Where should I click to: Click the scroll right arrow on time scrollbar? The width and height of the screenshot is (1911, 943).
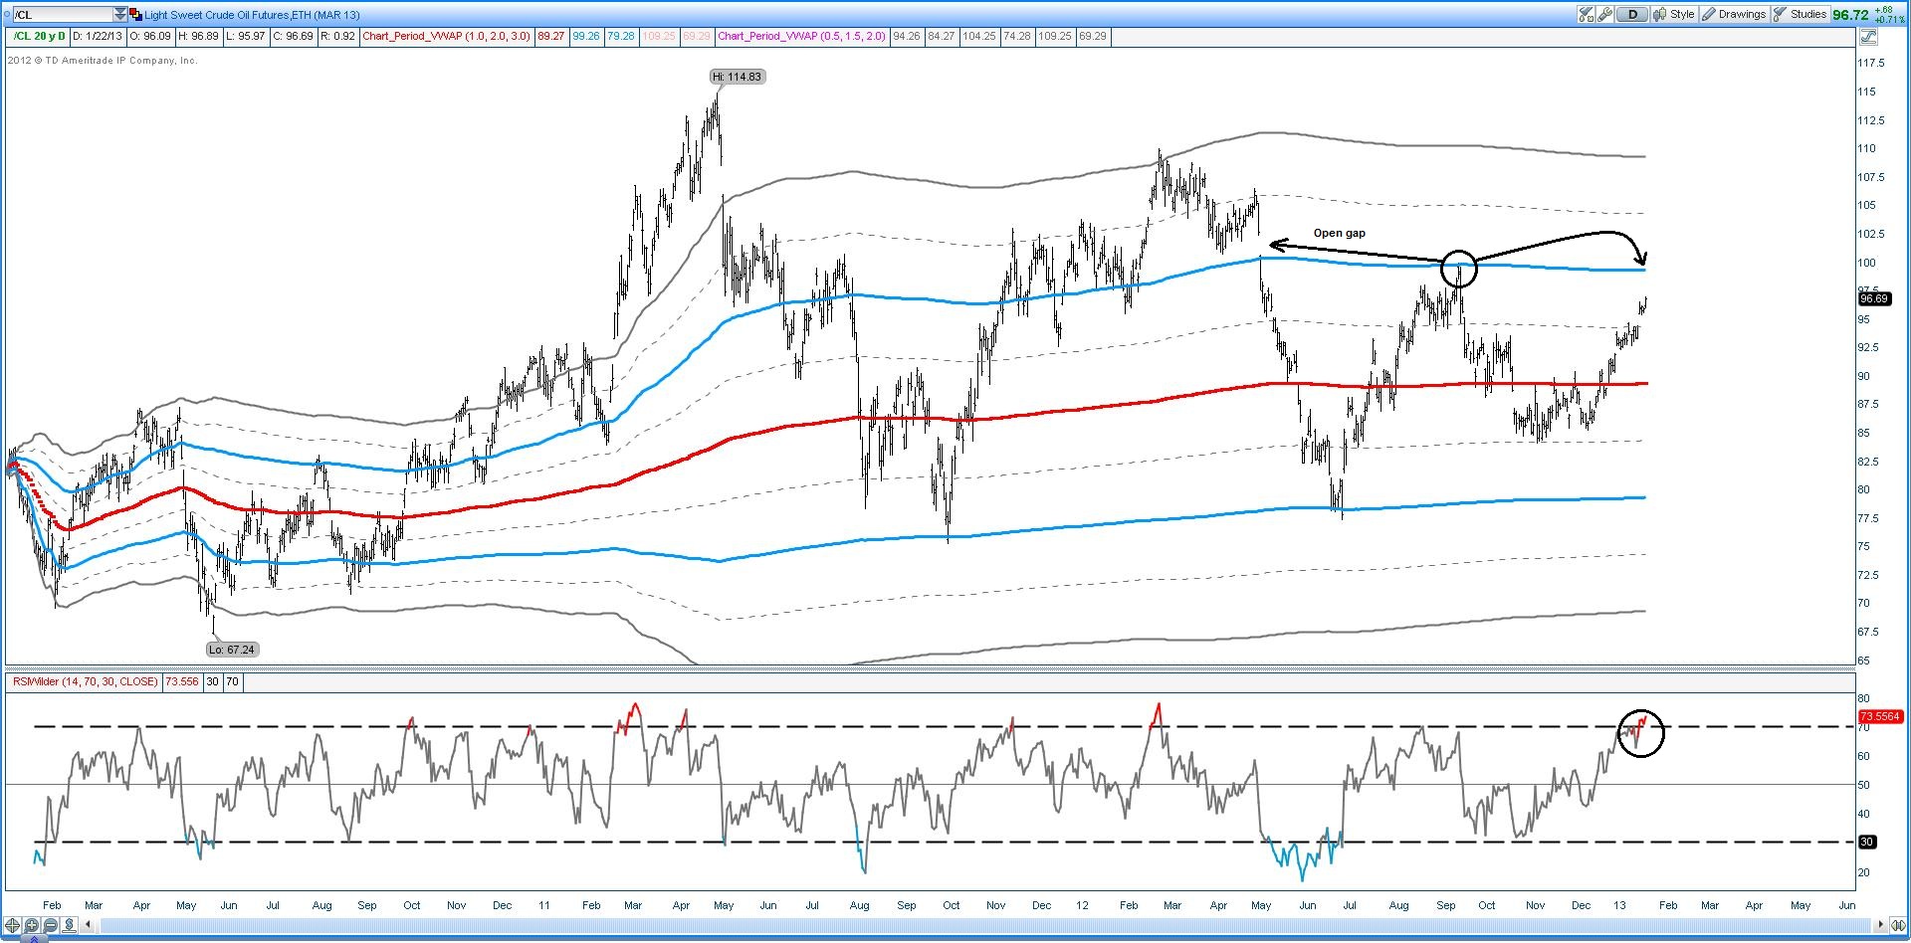click(x=1882, y=925)
